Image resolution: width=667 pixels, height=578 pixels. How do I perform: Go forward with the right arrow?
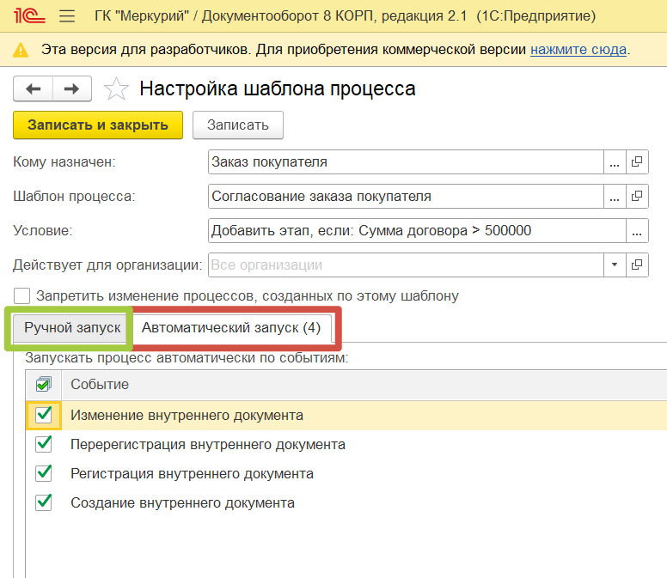[x=72, y=88]
